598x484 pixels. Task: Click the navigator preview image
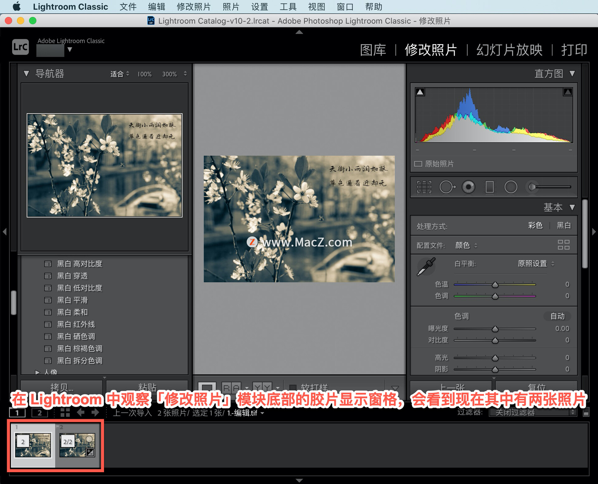pos(105,165)
